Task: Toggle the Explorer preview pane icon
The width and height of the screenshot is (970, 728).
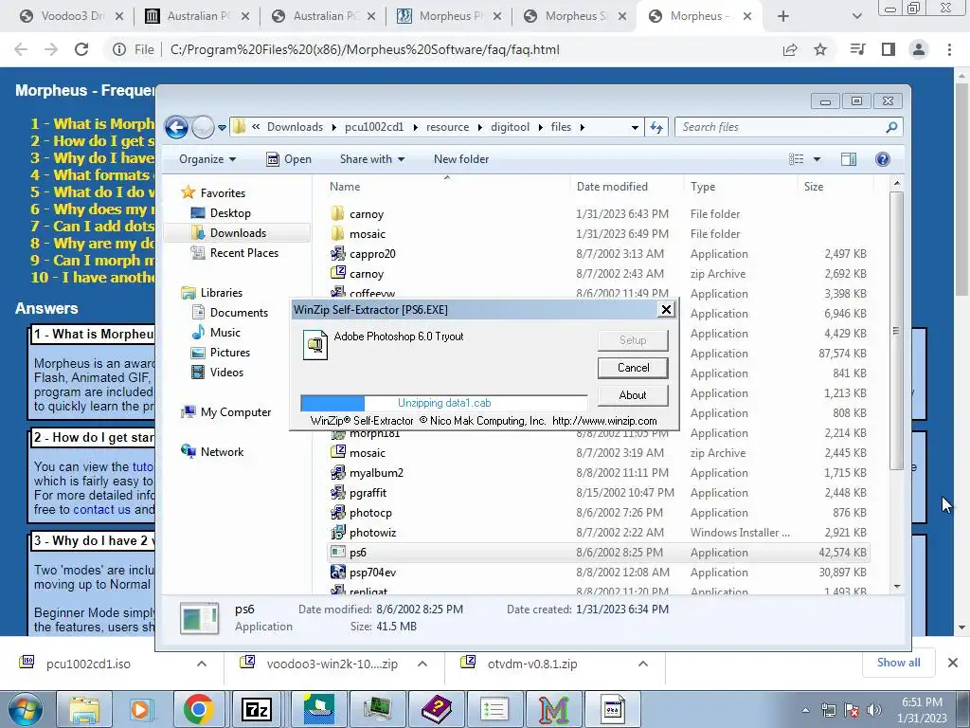Action: tap(849, 159)
